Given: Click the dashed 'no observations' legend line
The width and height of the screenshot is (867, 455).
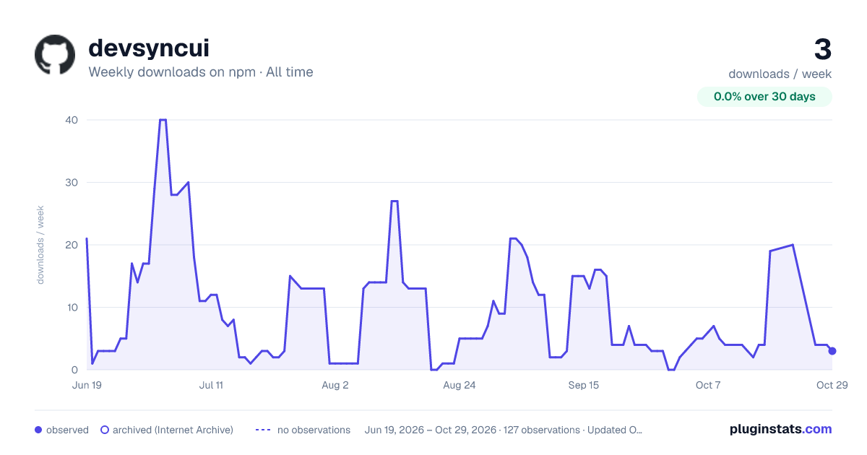Looking at the screenshot, I should [x=263, y=430].
